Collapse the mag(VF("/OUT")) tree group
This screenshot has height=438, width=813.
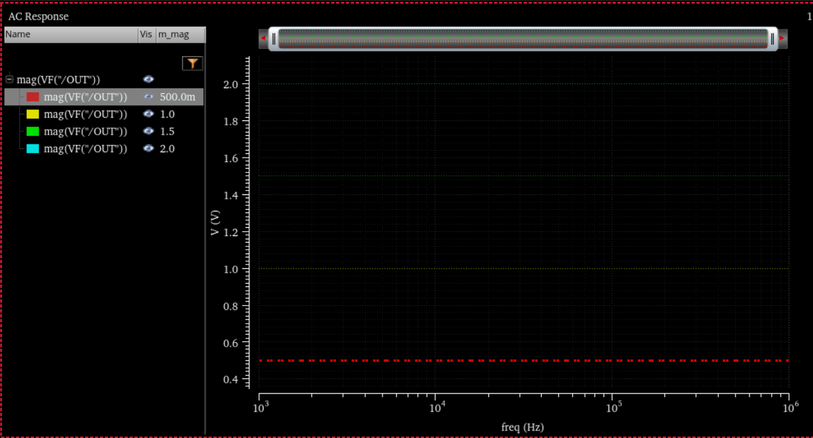point(10,79)
